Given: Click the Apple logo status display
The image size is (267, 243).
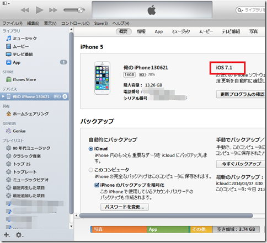Looking at the screenshot, I should click(152, 10).
